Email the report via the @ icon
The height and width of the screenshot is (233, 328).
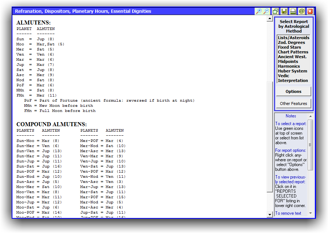click(301, 11)
